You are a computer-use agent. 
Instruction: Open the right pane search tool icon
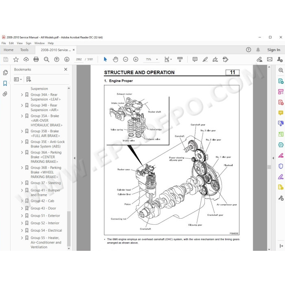tap(281, 70)
